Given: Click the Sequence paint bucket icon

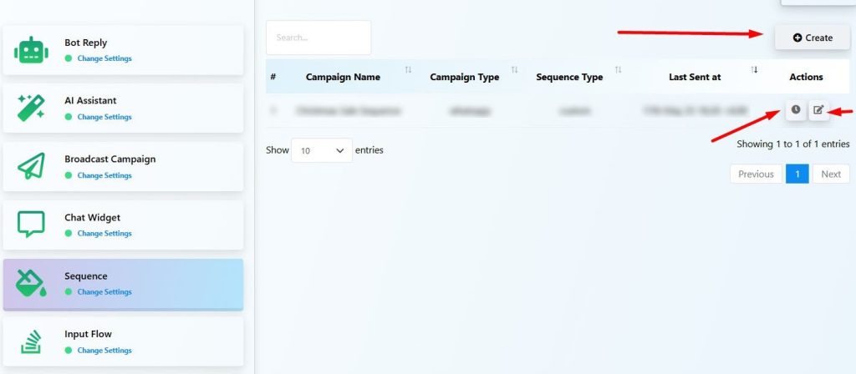Looking at the screenshot, I should click(31, 284).
